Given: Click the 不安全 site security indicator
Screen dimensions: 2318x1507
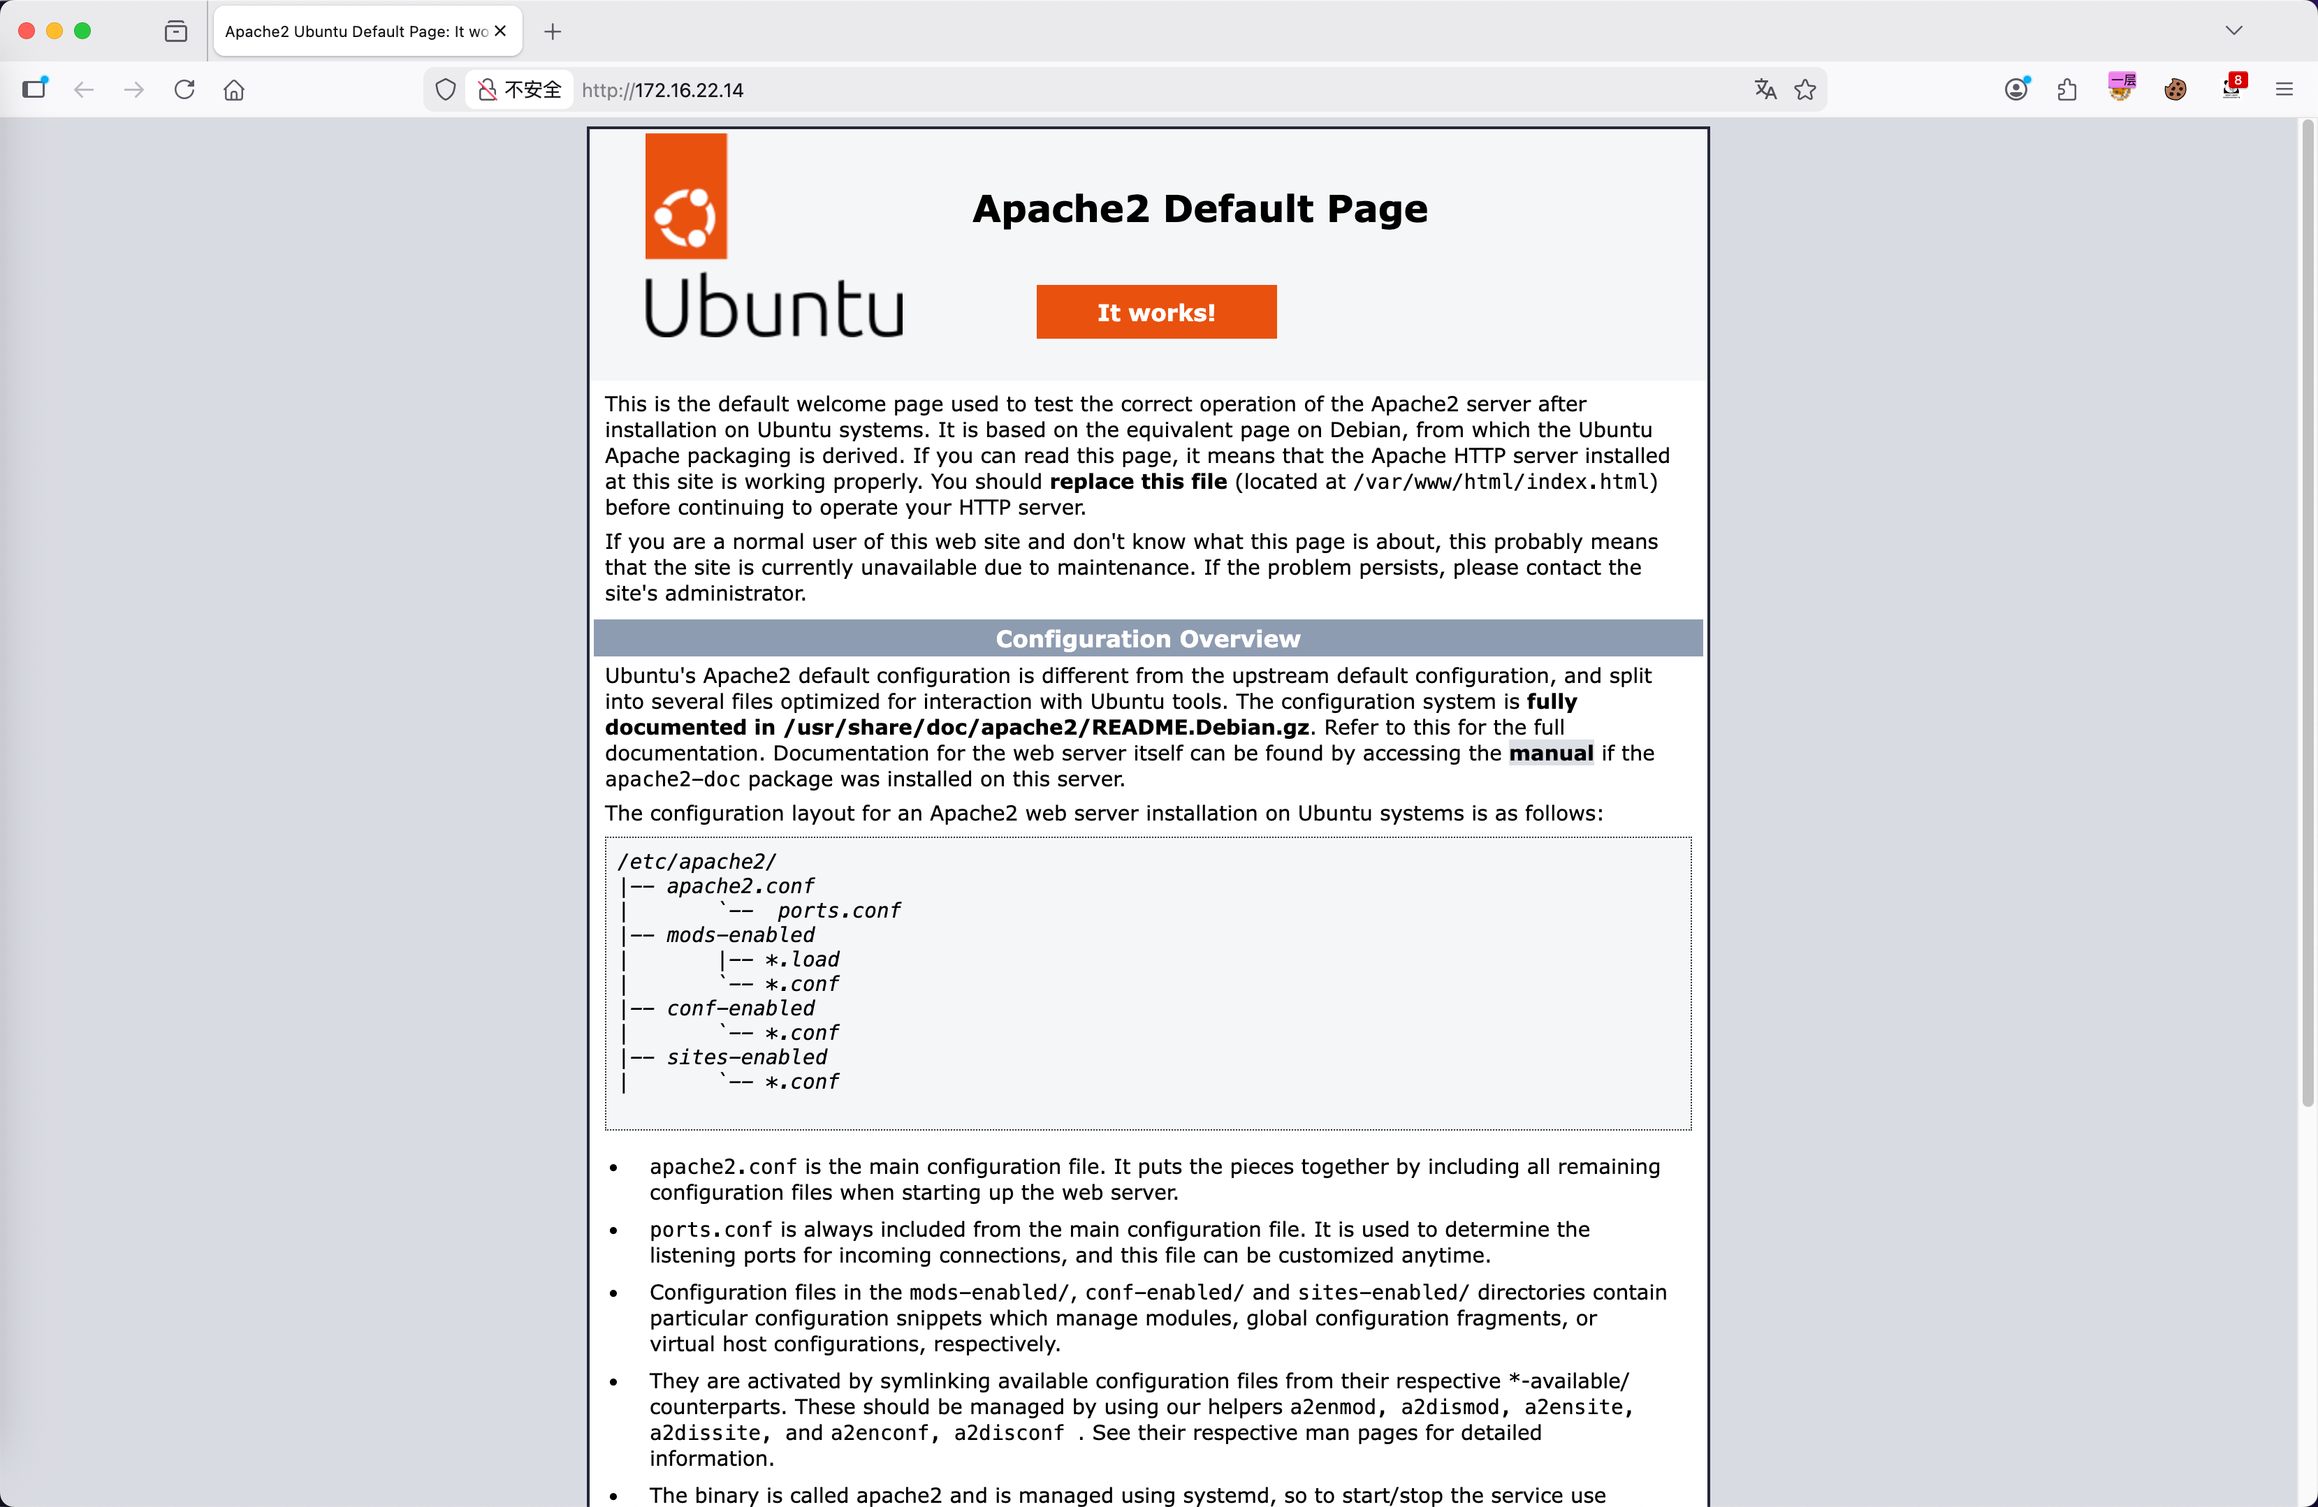Looking at the screenshot, I should (520, 89).
